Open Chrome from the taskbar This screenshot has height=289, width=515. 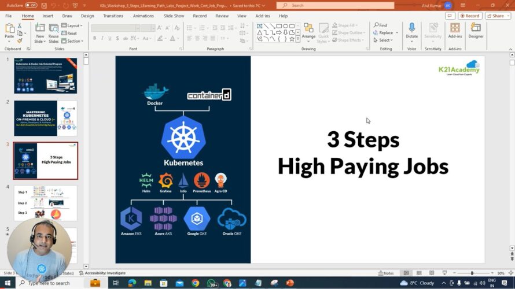tap(196, 283)
